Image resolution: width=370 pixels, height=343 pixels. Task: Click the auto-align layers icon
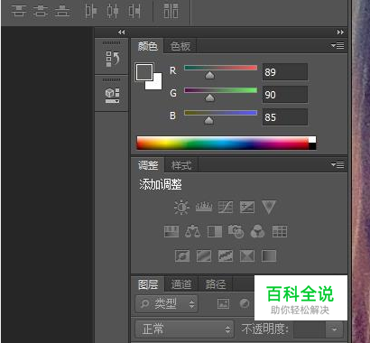(171, 11)
